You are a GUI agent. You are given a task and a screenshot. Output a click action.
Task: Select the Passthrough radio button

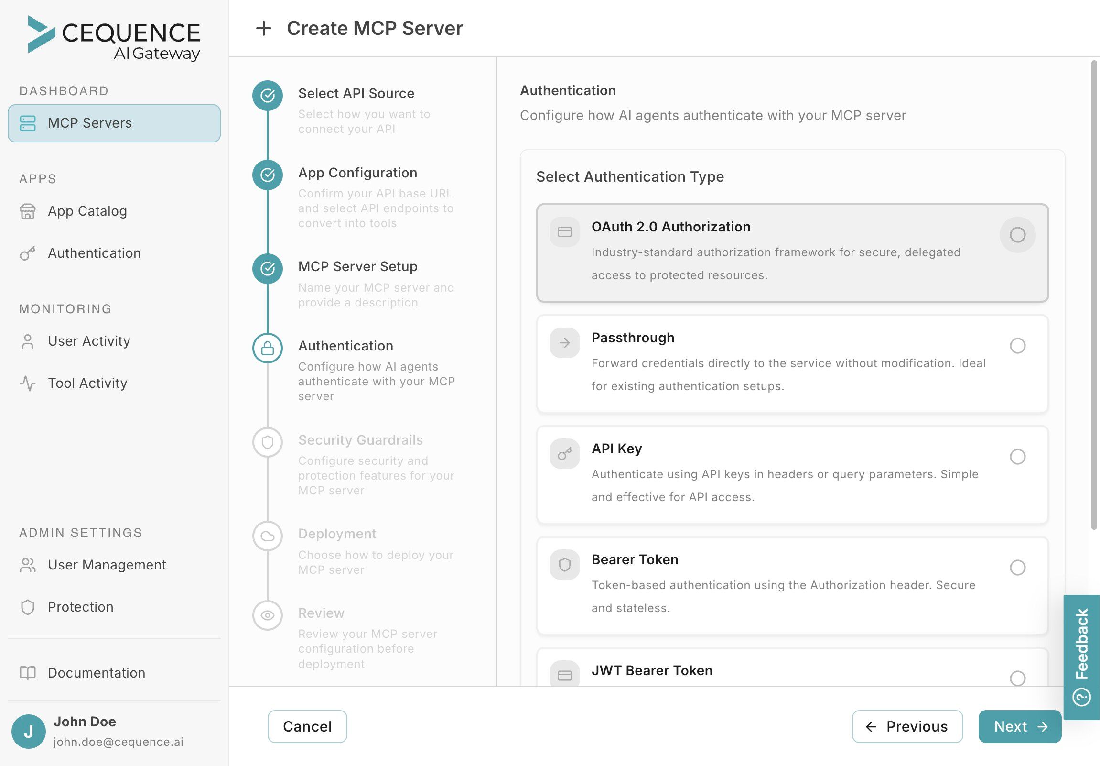pos(1017,346)
